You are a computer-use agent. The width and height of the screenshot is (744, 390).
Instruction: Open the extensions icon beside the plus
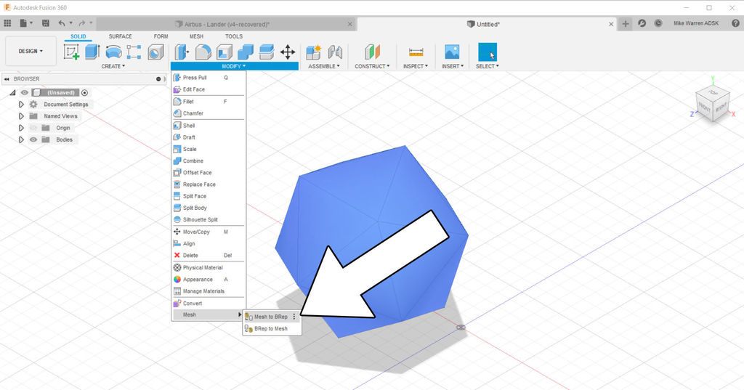click(x=642, y=23)
